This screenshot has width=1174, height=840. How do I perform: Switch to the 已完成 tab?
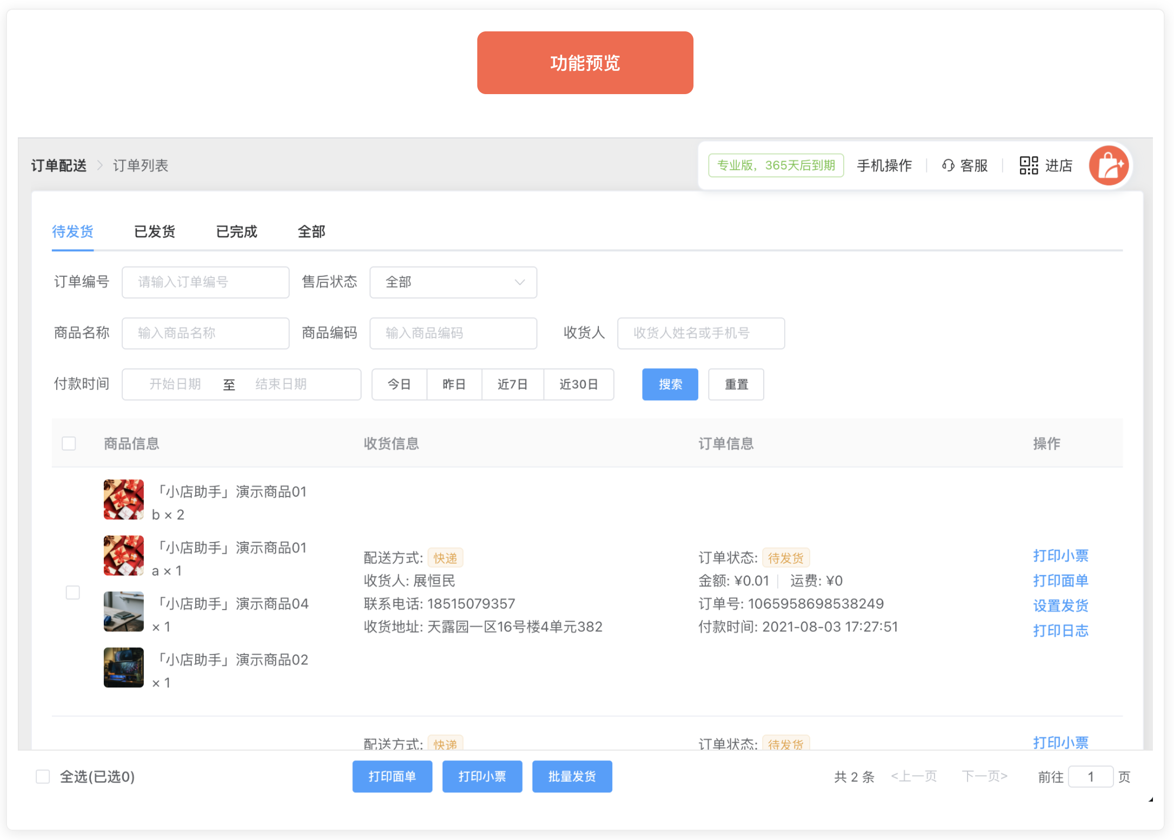click(237, 232)
